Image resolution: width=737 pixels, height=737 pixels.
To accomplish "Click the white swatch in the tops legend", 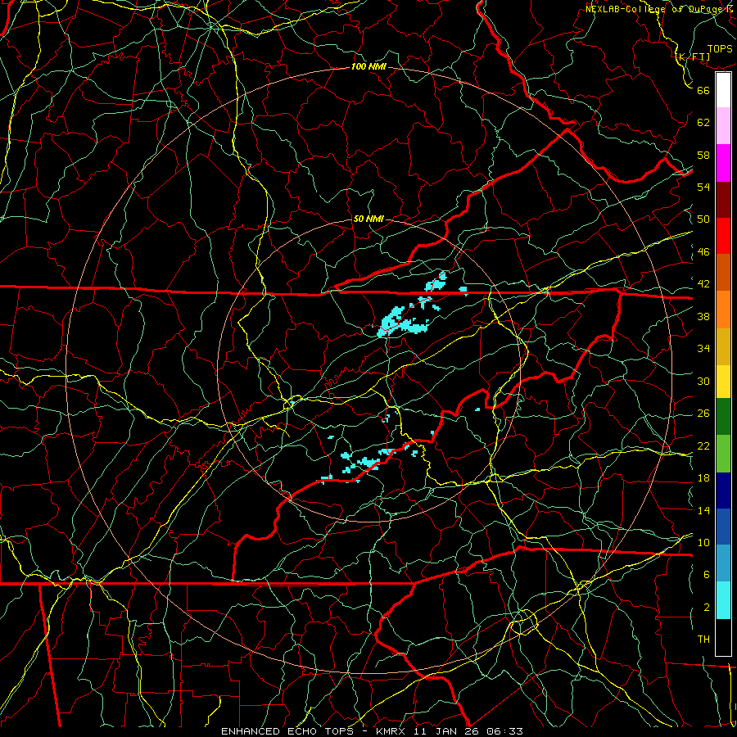I will point(723,90).
